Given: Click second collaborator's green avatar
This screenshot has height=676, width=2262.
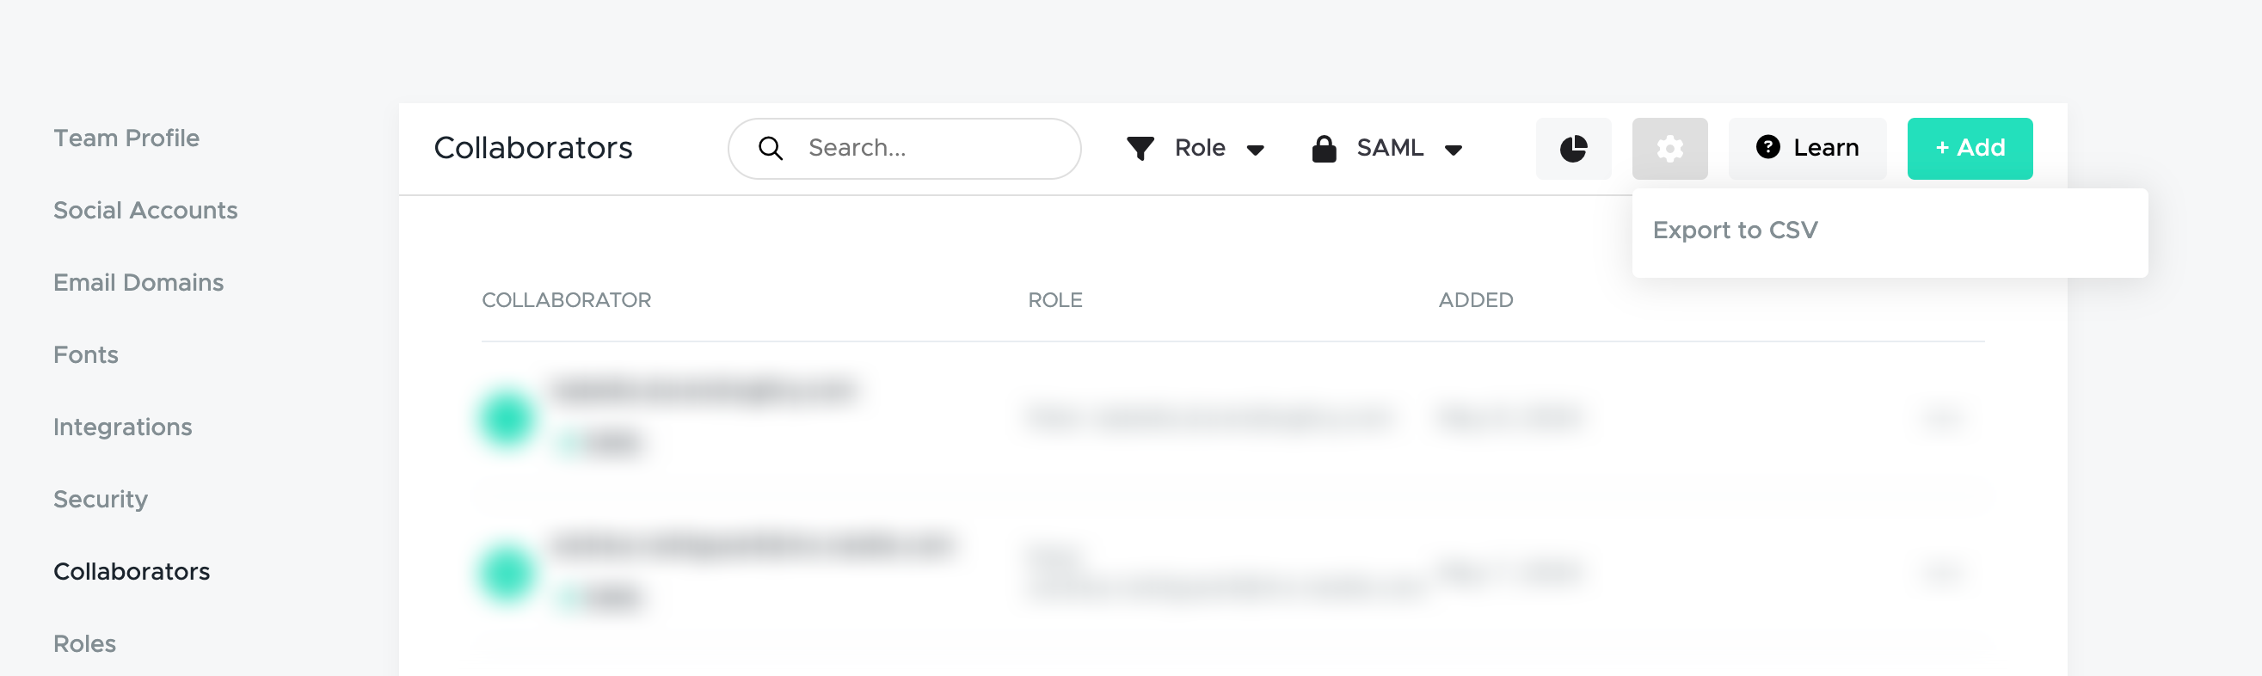Looking at the screenshot, I should [507, 574].
